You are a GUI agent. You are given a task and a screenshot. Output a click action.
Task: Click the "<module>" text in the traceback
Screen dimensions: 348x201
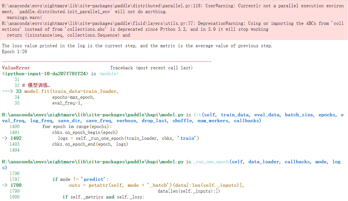(109, 74)
